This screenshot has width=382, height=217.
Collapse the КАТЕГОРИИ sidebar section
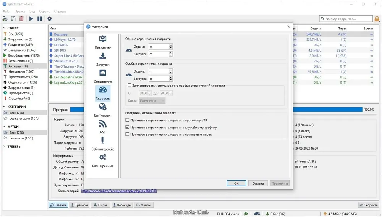tap(4, 107)
